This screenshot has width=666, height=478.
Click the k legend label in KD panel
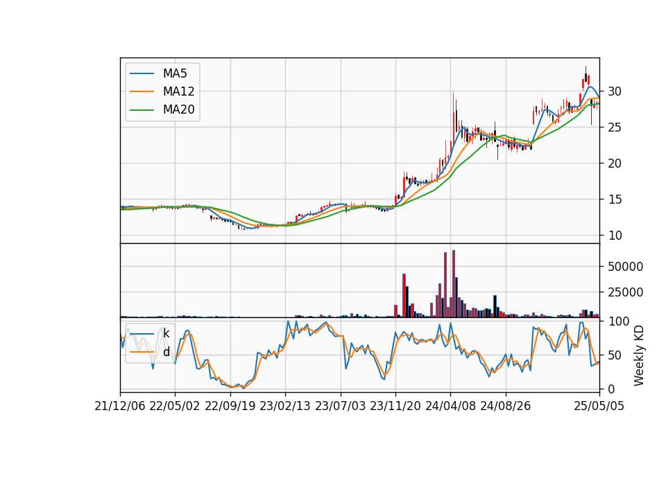[166, 333]
